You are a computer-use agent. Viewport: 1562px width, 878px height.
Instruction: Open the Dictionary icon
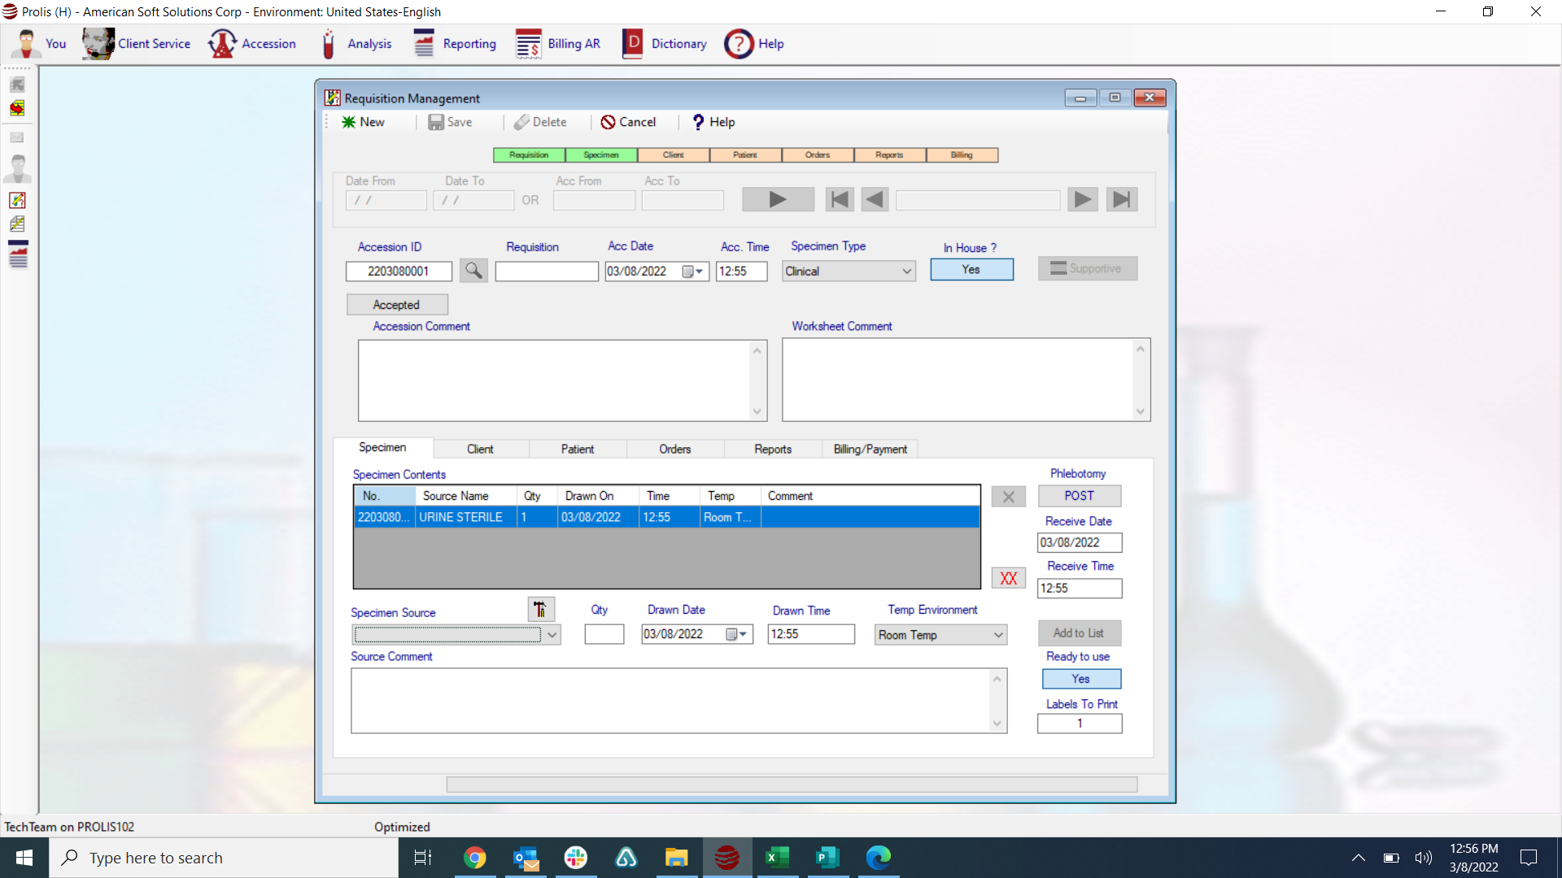tap(664, 44)
